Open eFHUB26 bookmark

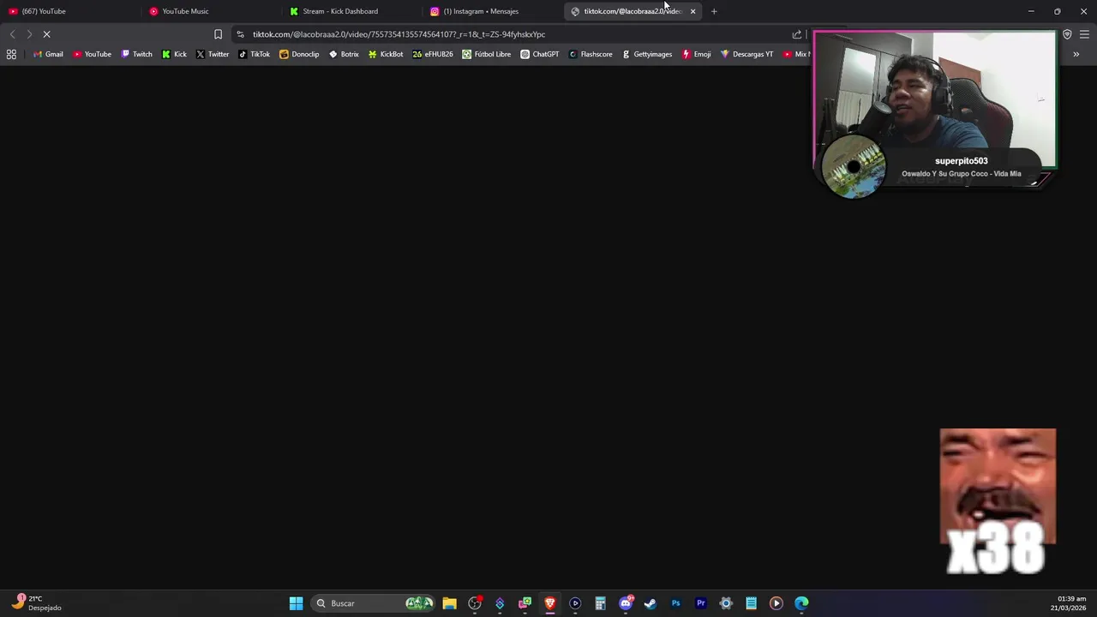point(433,54)
